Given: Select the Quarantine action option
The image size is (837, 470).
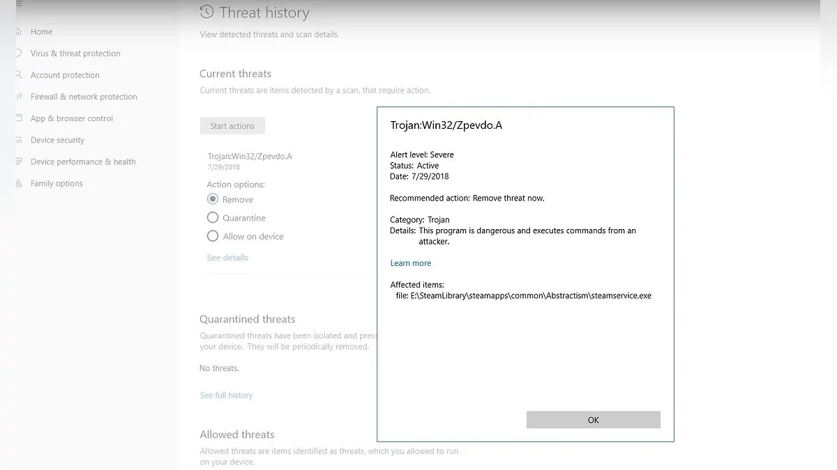Looking at the screenshot, I should pyautogui.click(x=213, y=218).
